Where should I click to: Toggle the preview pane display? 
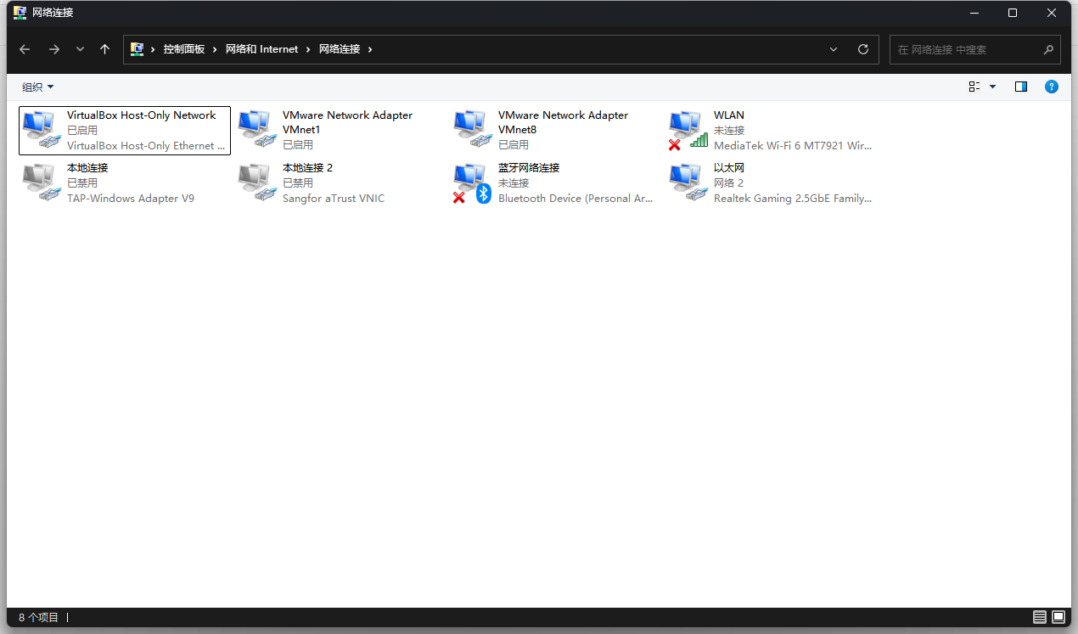[1021, 87]
